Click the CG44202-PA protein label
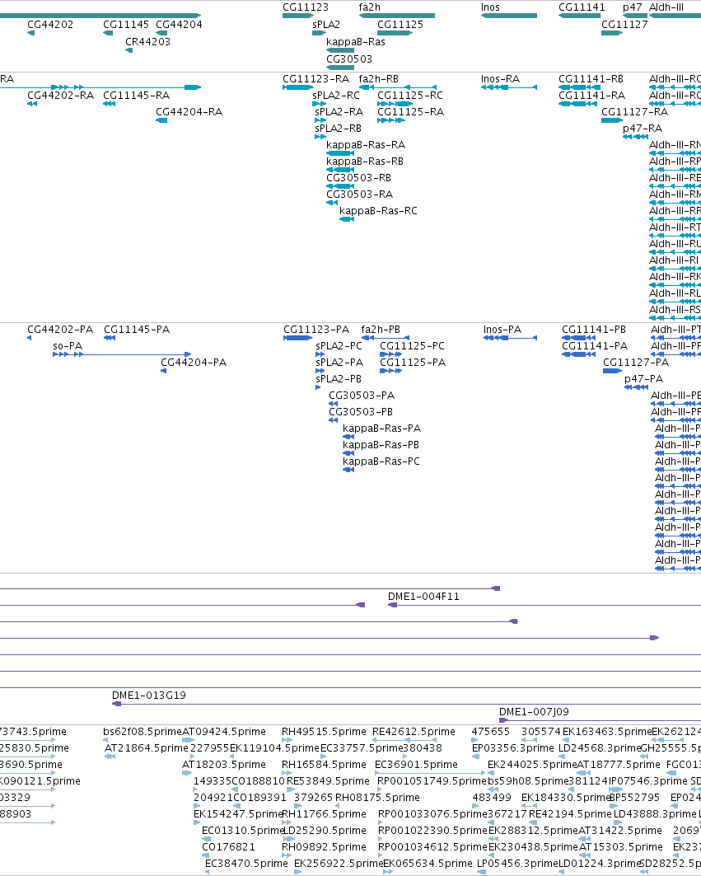The height and width of the screenshot is (876, 701). pos(60,330)
